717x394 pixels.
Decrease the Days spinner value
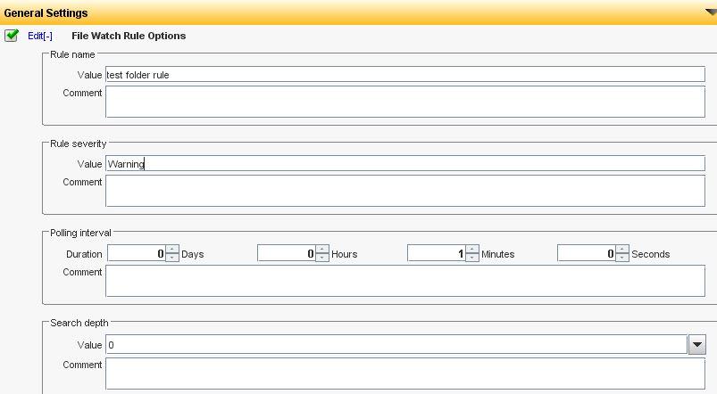point(172,258)
